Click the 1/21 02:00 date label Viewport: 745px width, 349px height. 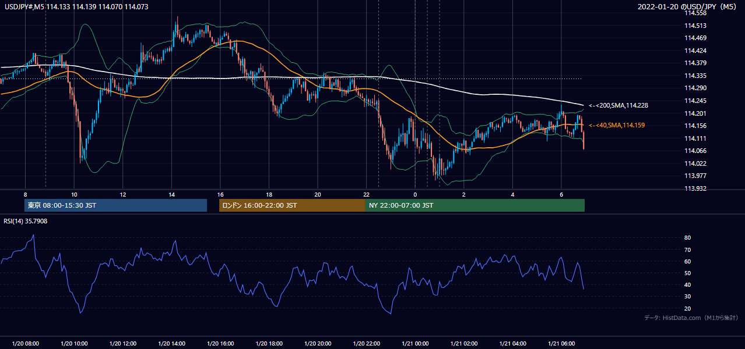pyautogui.click(x=464, y=344)
